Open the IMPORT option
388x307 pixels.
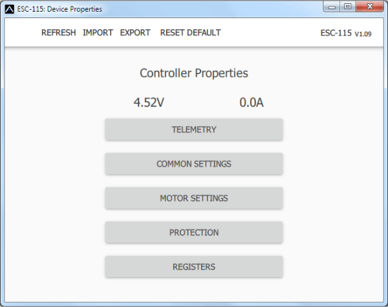click(98, 33)
